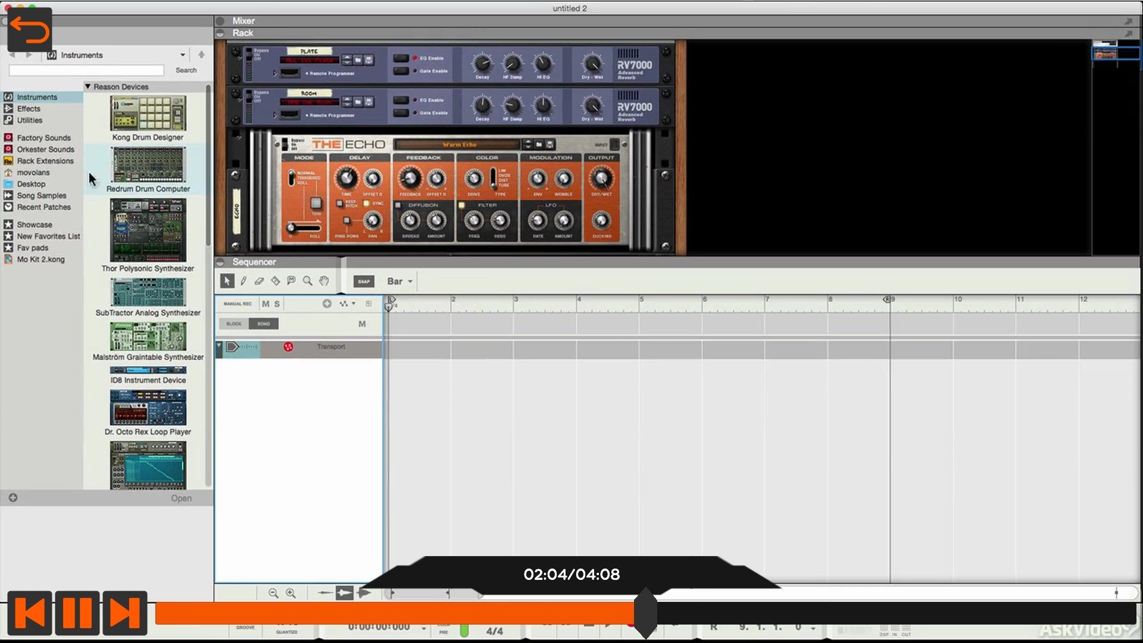Screen dimensions: 1143x643
Task: Click the add track plus icon
Action: click(327, 304)
